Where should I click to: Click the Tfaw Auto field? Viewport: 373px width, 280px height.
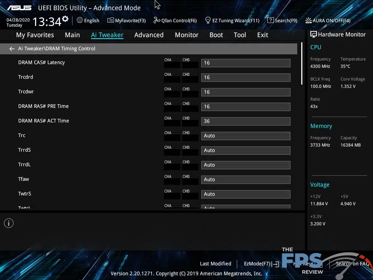[246, 179]
